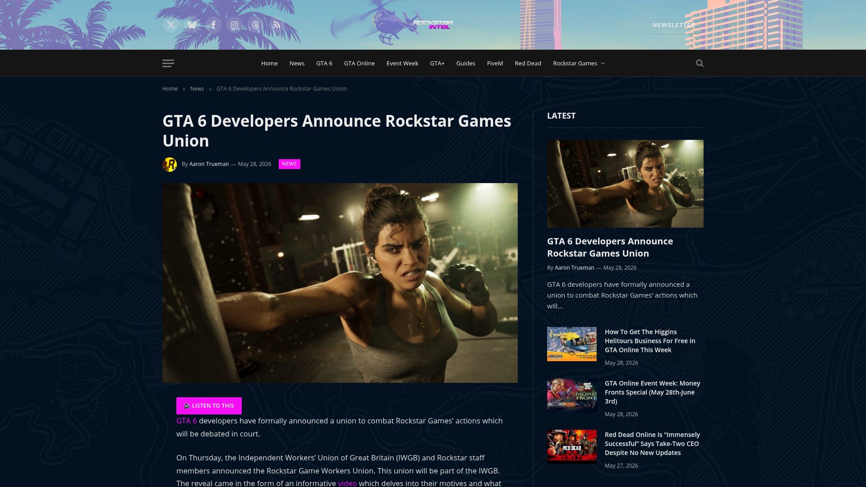Click the Rockstar Intel site logo
Viewport: 866px width, 487px height.
(x=433, y=25)
